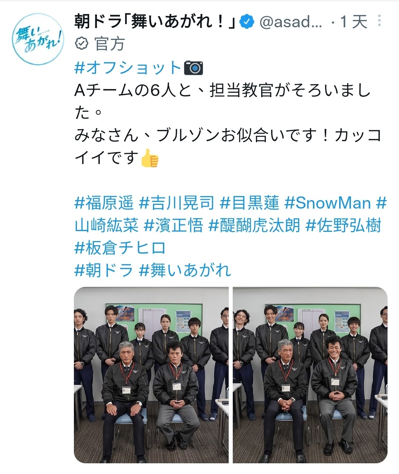Open the #板倉チヒロ hashtag
This screenshot has width=399, height=474.
[x=120, y=248]
